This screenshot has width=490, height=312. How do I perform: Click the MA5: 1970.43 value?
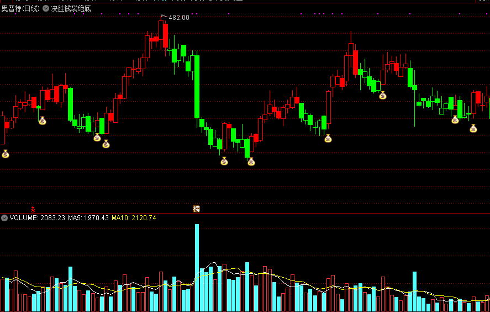[x=88, y=218]
